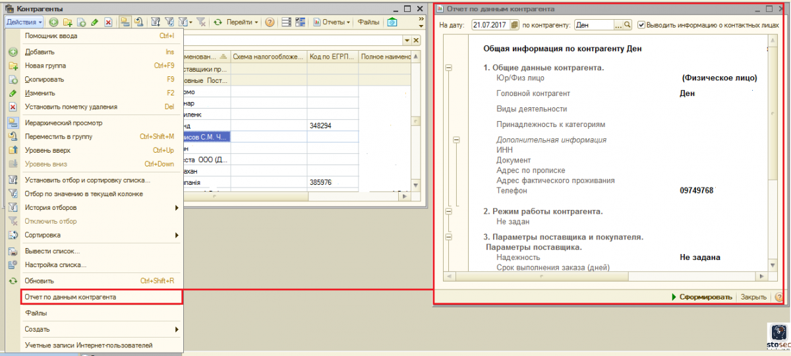Select 'Отчет по данным контрагента' menu item

tap(71, 297)
